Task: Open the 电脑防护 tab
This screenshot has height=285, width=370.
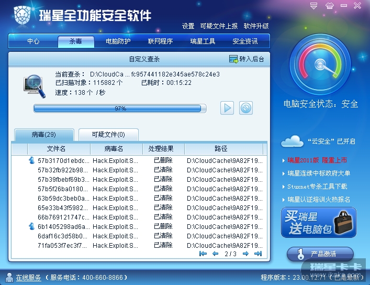Action: (118, 41)
